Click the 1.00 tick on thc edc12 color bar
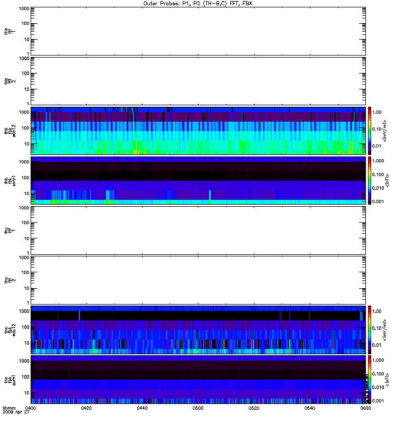Viewport: 396px width, 423px height. 376,311
